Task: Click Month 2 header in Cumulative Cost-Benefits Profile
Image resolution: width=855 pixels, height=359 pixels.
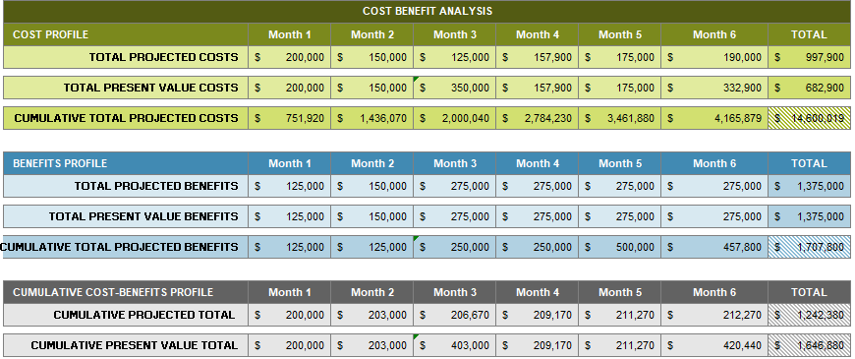Action: (x=371, y=292)
